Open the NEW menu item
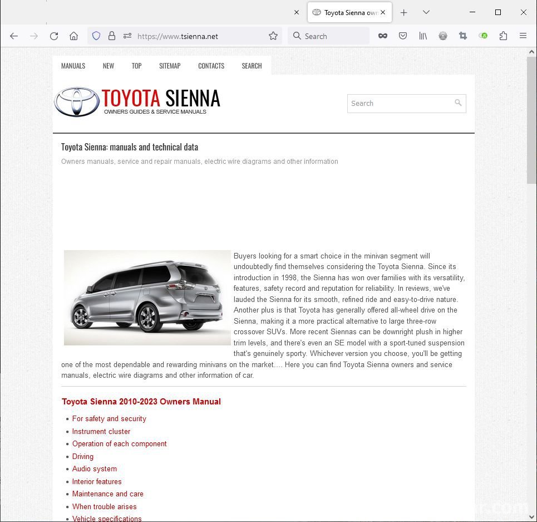The image size is (537, 522). tap(108, 66)
